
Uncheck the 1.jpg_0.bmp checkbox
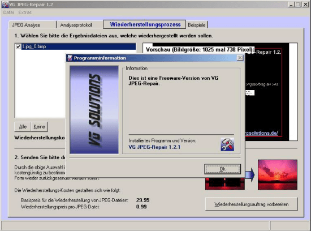18,46
